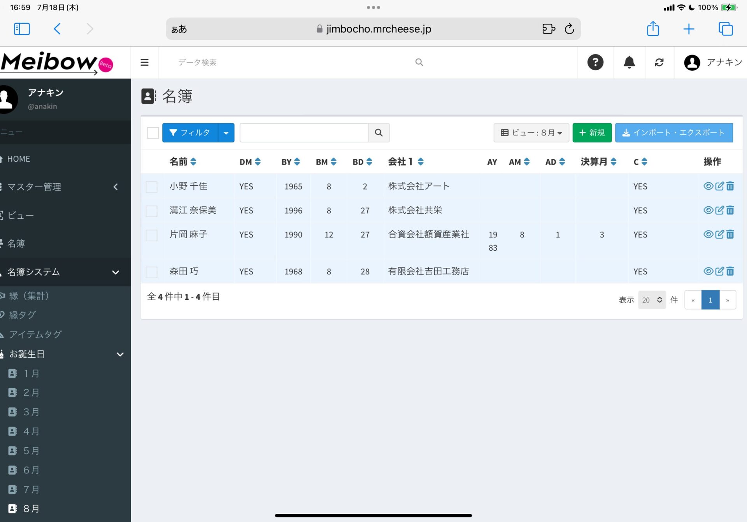747x522 pixels.
Task: View 溝江 奈保美 record via eye icon
Action: coord(708,210)
